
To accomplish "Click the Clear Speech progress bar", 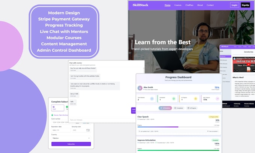I will point(178,127).
